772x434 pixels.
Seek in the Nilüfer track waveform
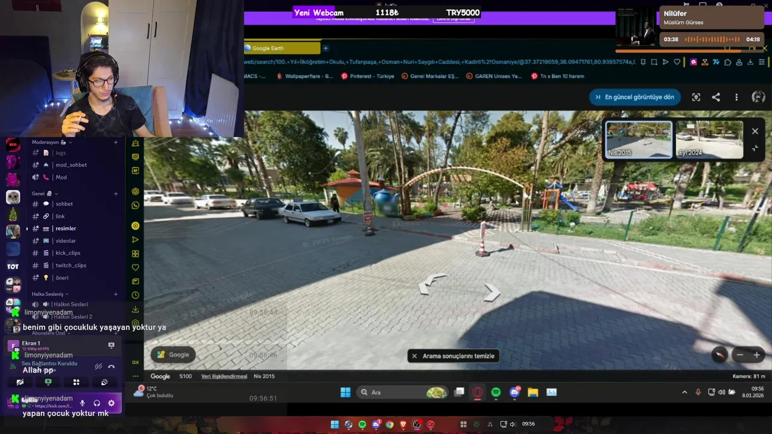point(712,39)
